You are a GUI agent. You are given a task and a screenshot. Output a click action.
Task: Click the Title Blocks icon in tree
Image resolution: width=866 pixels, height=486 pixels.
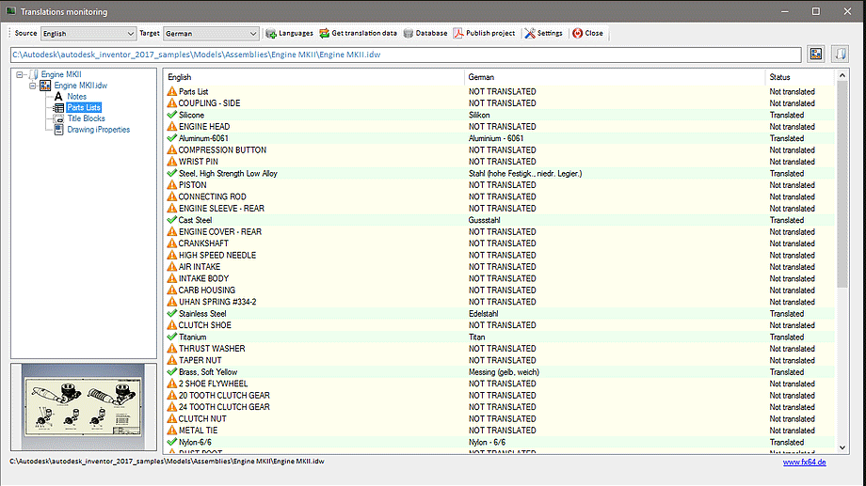58,118
